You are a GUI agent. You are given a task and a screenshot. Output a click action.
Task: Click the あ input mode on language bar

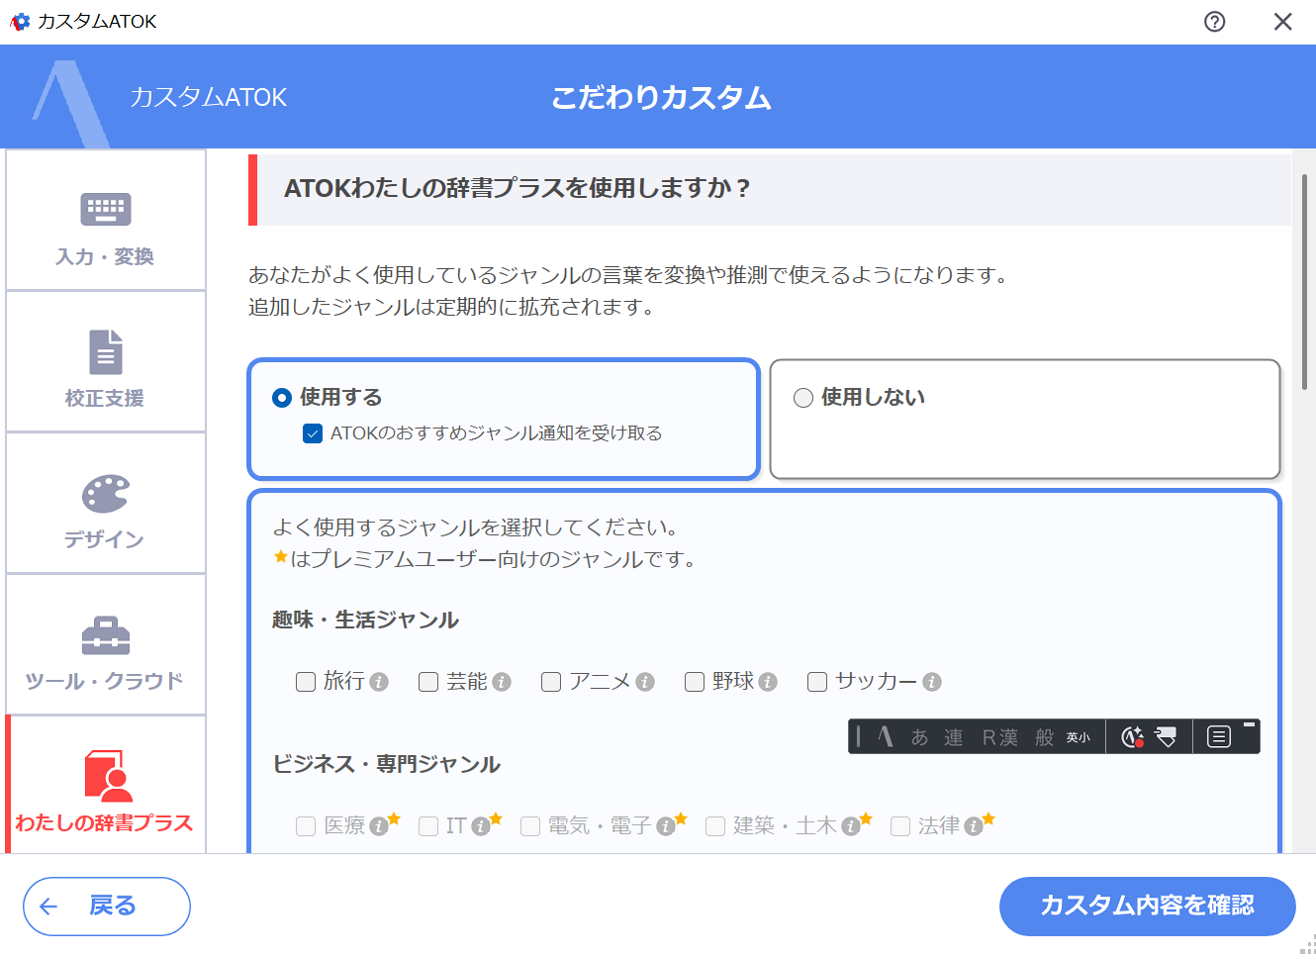(x=920, y=737)
